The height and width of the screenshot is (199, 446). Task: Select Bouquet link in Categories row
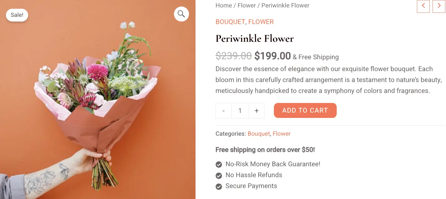coord(259,134)
